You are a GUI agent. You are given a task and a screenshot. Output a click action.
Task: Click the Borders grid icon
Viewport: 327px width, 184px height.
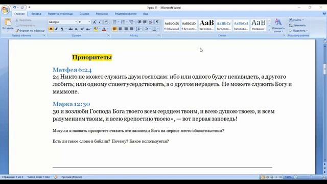click(154, 29)
